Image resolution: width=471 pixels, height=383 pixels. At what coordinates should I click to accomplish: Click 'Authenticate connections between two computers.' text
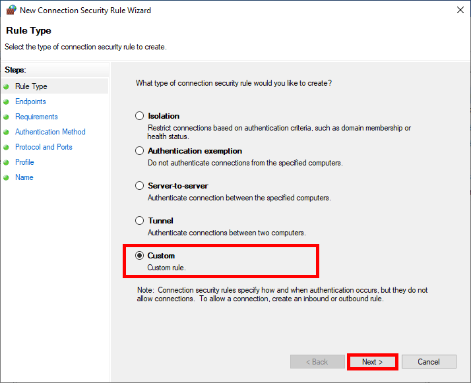point(227,233)
